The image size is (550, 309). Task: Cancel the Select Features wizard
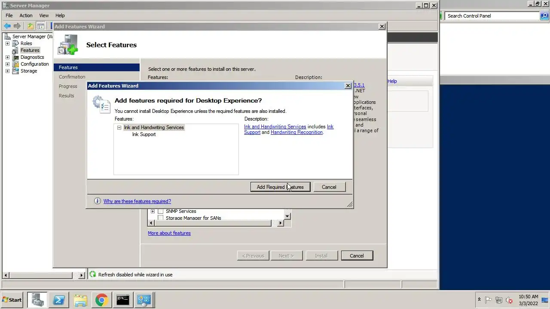[x=357, y=255]
